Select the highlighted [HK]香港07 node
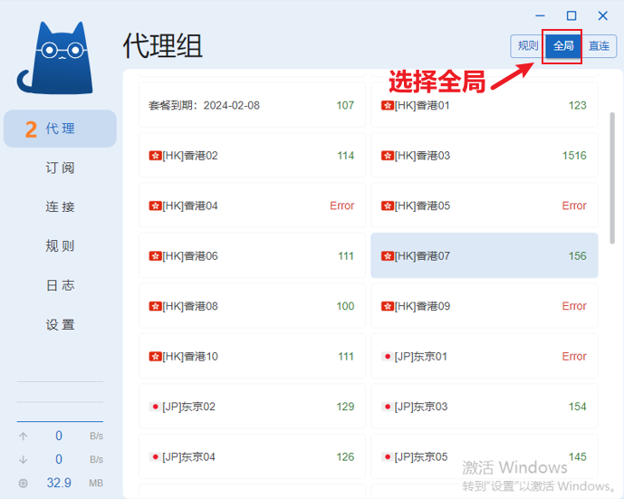 click(484, 256)
